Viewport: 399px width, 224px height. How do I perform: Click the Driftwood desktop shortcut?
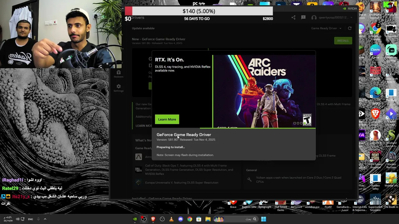(x=375, y=137)
